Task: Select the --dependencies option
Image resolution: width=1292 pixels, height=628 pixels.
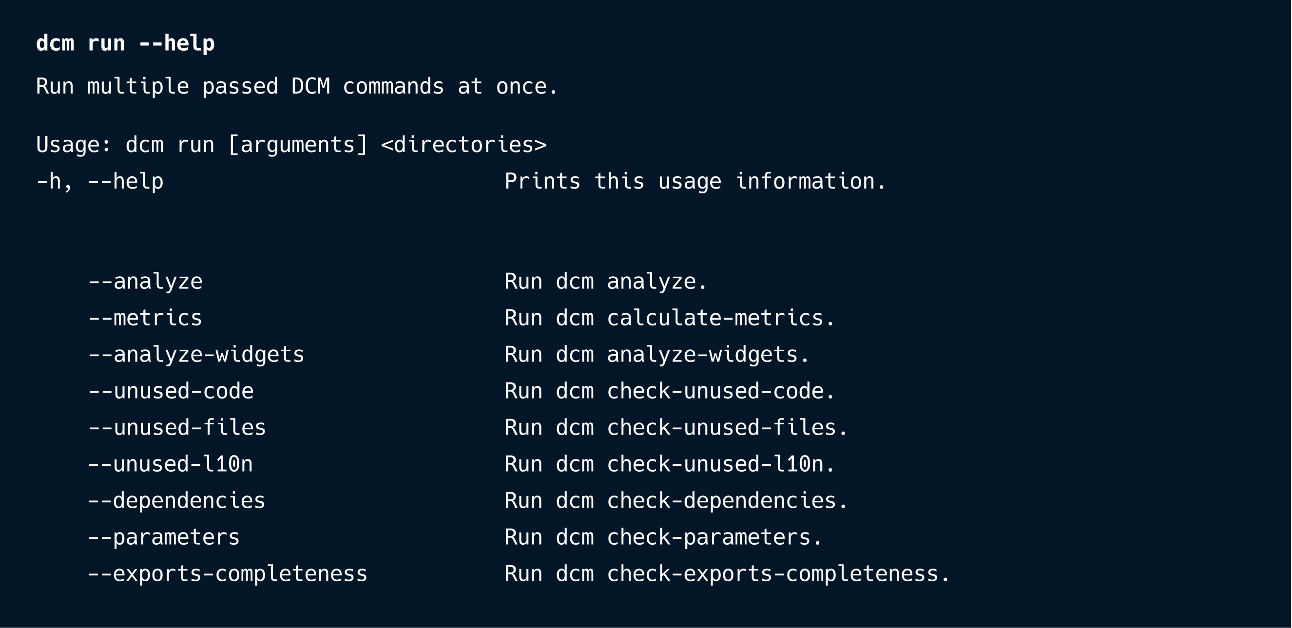Action: (176, 501)
